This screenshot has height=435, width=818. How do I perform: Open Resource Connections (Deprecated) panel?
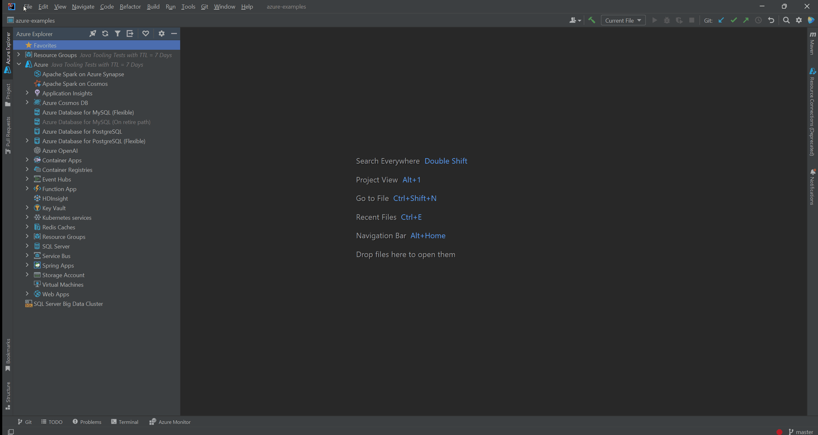812,112
